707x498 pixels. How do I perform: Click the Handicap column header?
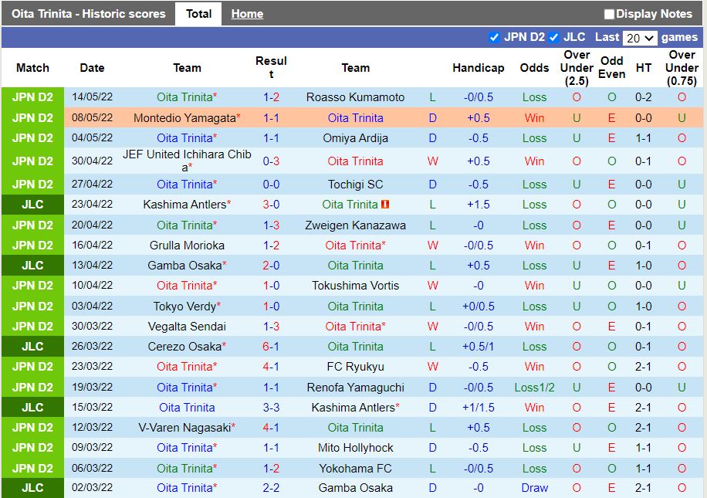coord(479,68)
